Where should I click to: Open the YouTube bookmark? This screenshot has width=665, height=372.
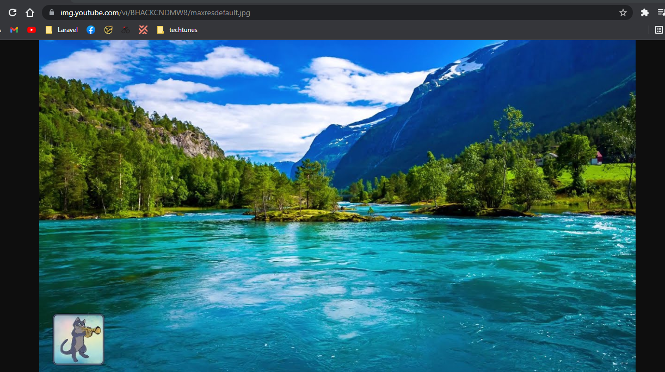point(32,30)
